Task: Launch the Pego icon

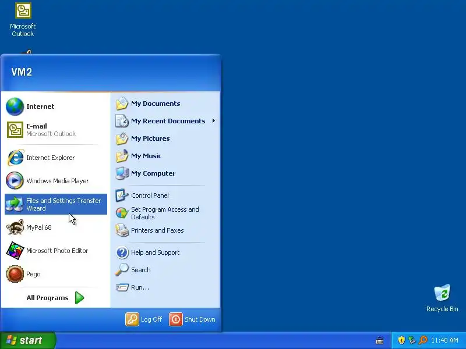Action: 15,273
